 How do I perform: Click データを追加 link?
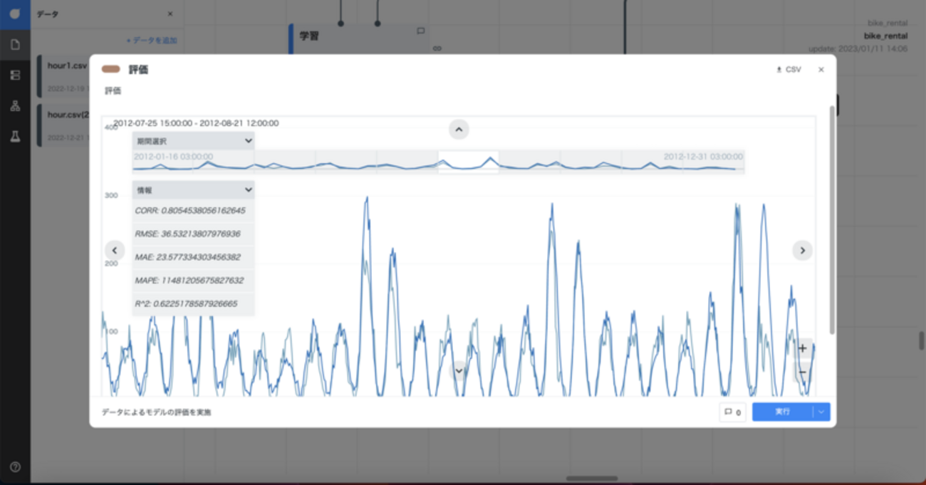pyautogui.click(x=152, y=41)
